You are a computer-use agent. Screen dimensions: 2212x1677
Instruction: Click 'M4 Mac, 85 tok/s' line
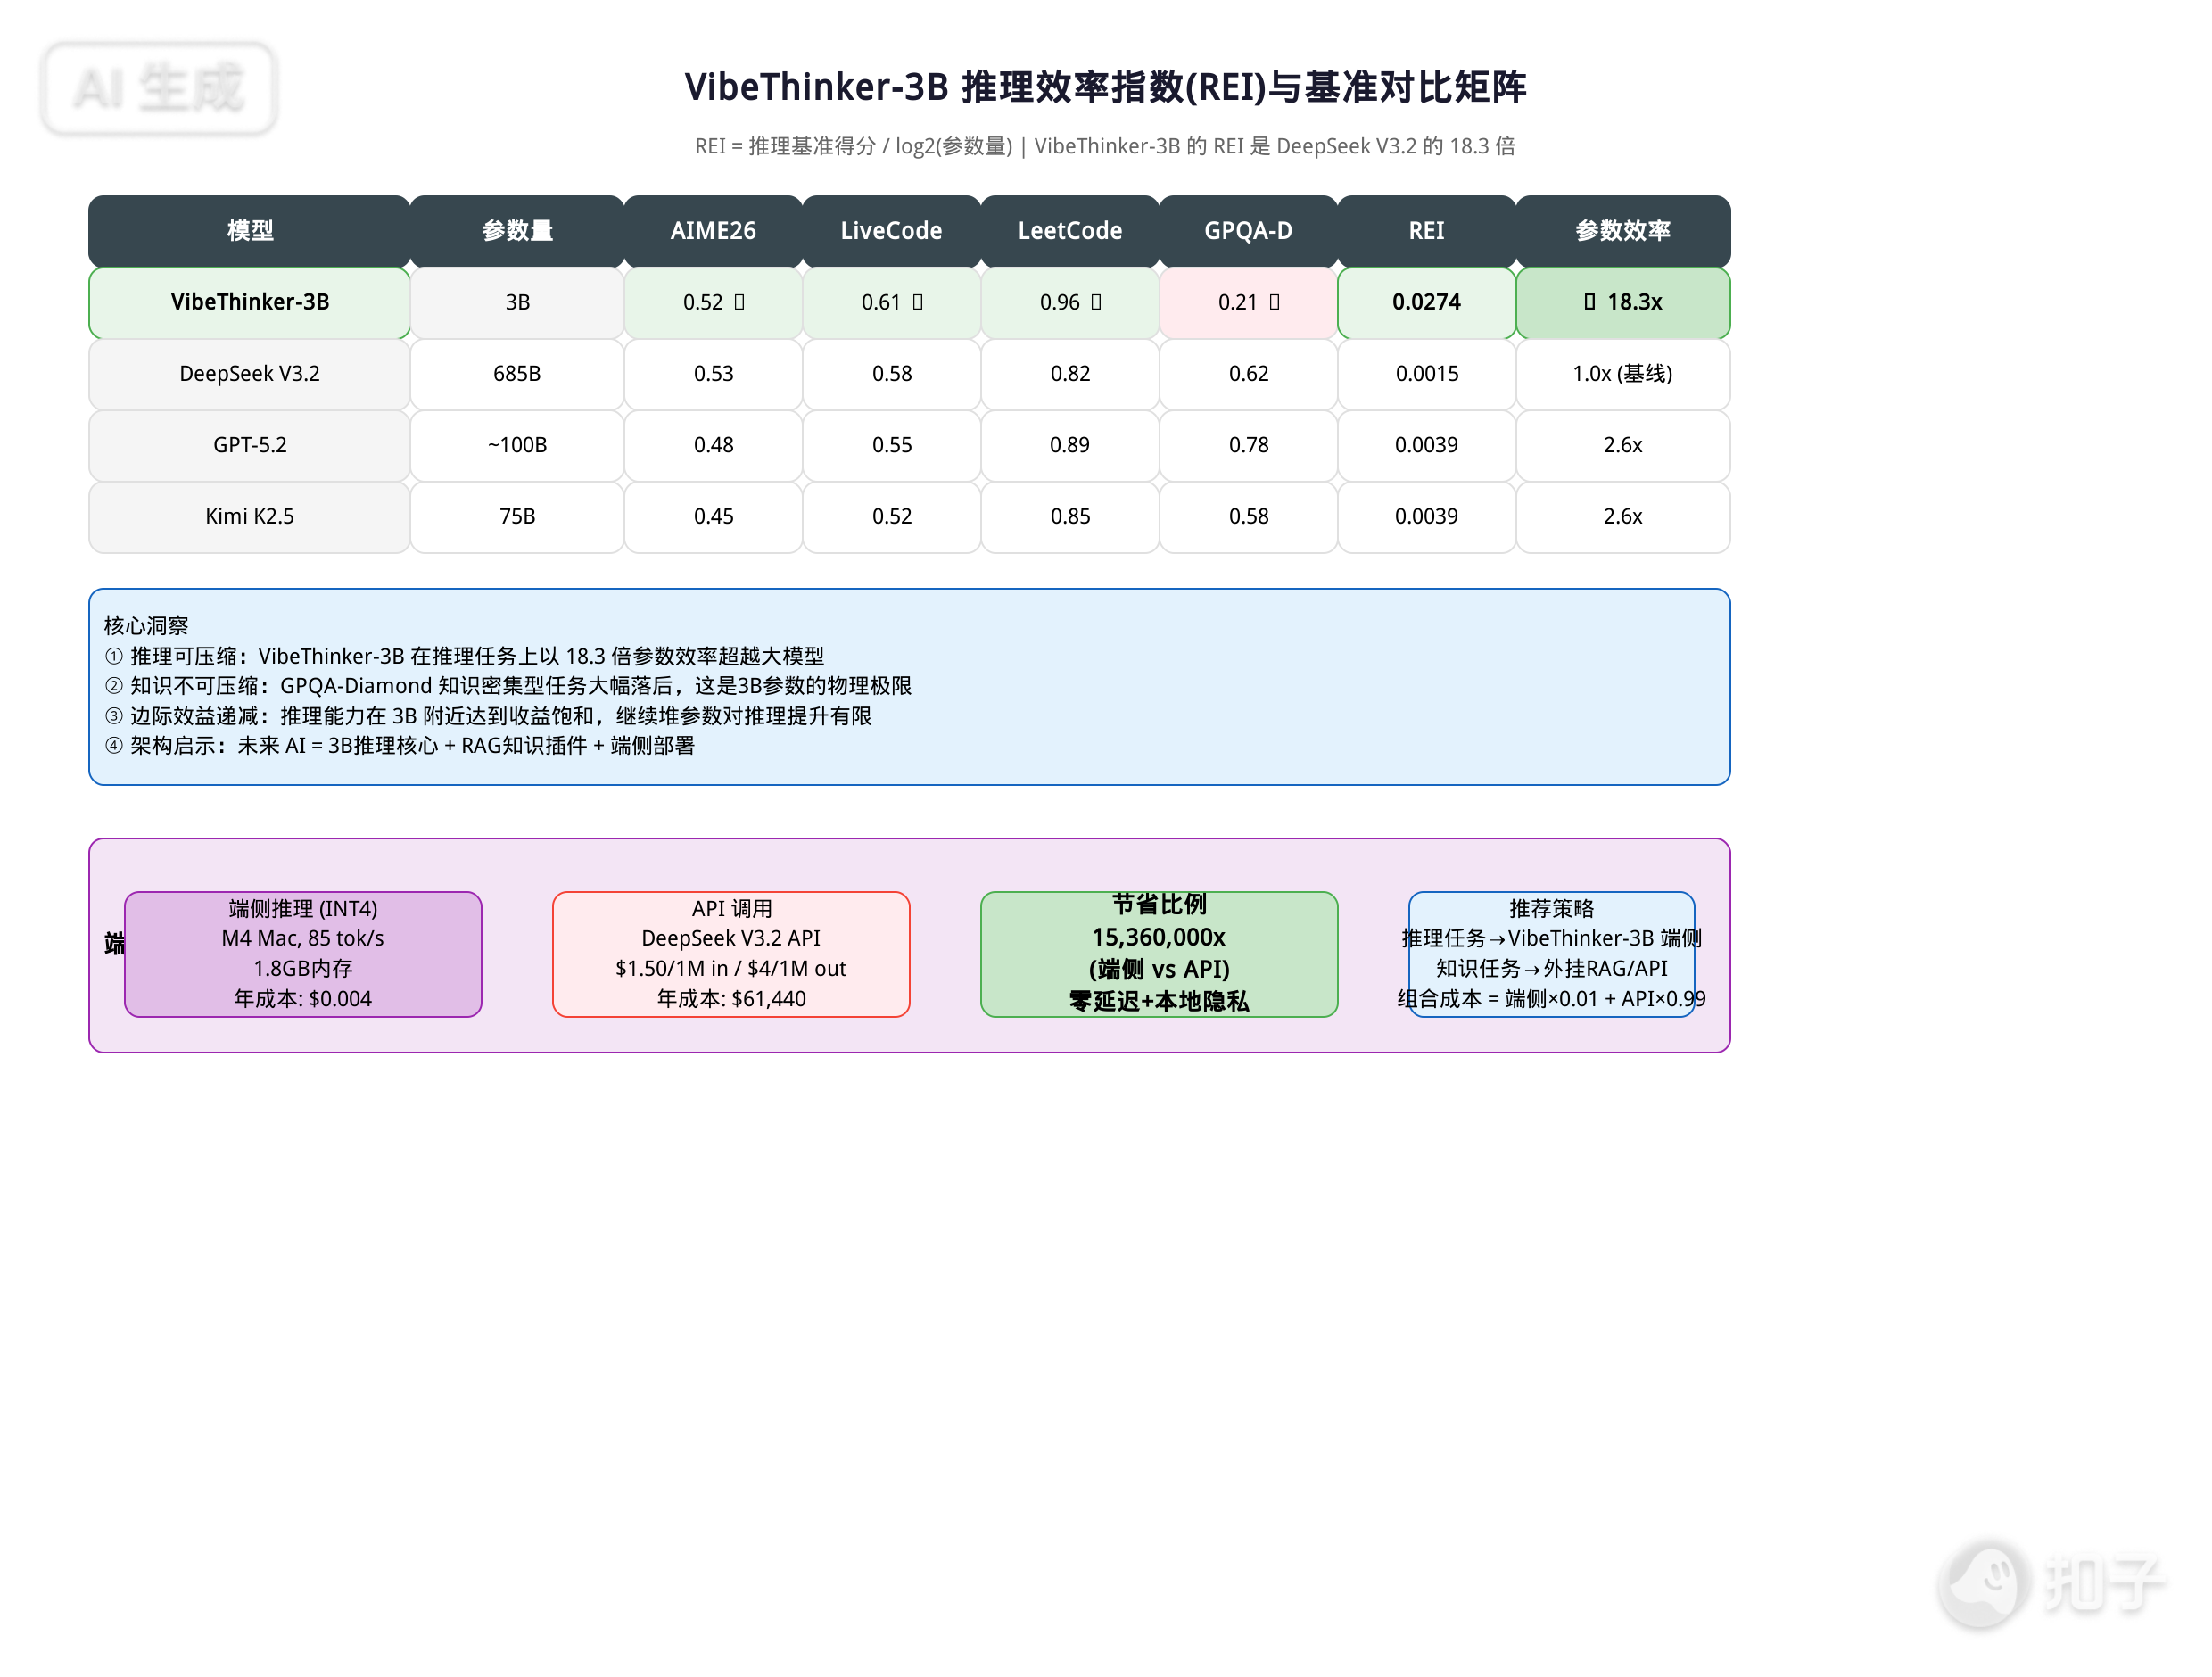click(303, 938)
